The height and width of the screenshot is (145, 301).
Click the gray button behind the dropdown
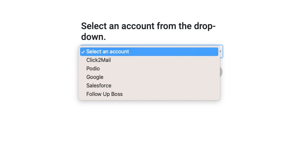[x=221, y=72]
